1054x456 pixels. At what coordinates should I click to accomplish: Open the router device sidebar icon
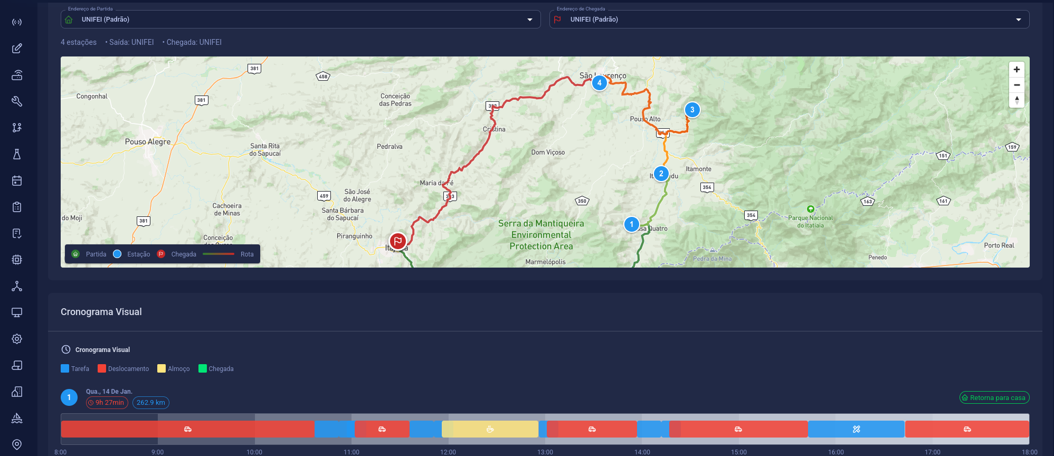pyautogui.click(x=17, y=75)
